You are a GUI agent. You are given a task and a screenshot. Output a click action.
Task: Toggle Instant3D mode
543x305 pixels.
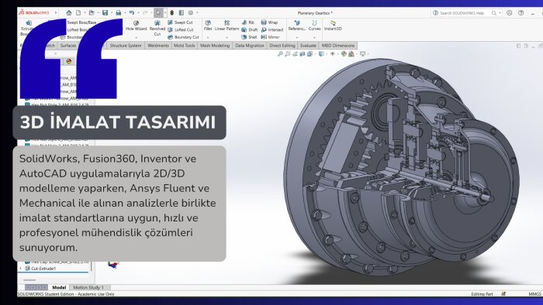click(333, 26)
